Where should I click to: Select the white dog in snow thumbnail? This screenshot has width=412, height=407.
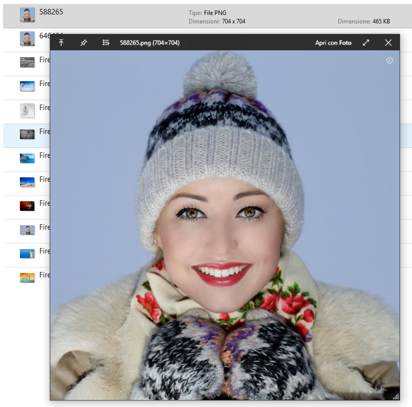(x=27, y=110)
